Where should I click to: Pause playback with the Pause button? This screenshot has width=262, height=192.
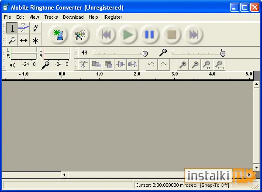[x=150, y=34]
